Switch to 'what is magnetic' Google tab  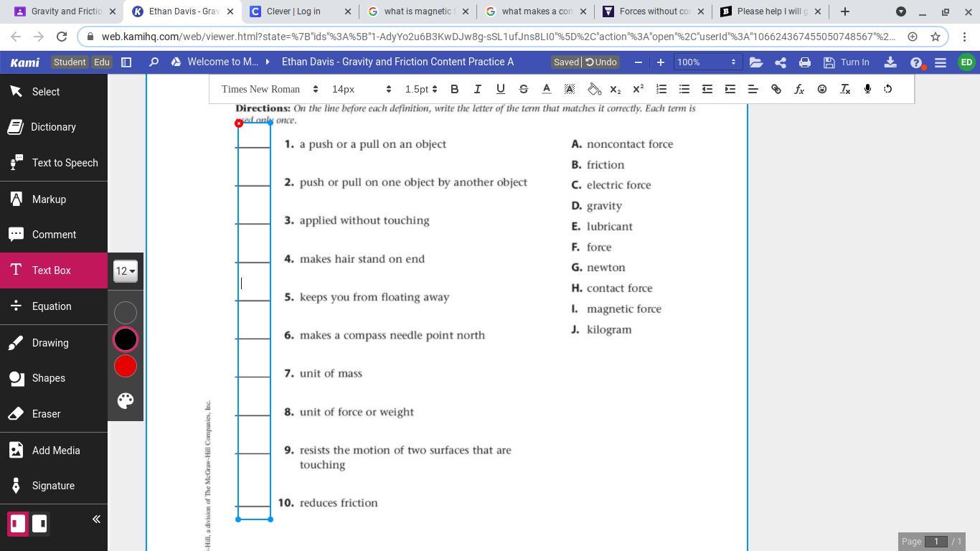pyautogui.click(x=417, y=11)
